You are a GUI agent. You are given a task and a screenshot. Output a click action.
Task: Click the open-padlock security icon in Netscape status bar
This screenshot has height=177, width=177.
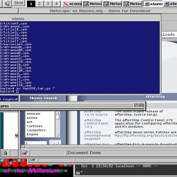[x=25, y=153]
